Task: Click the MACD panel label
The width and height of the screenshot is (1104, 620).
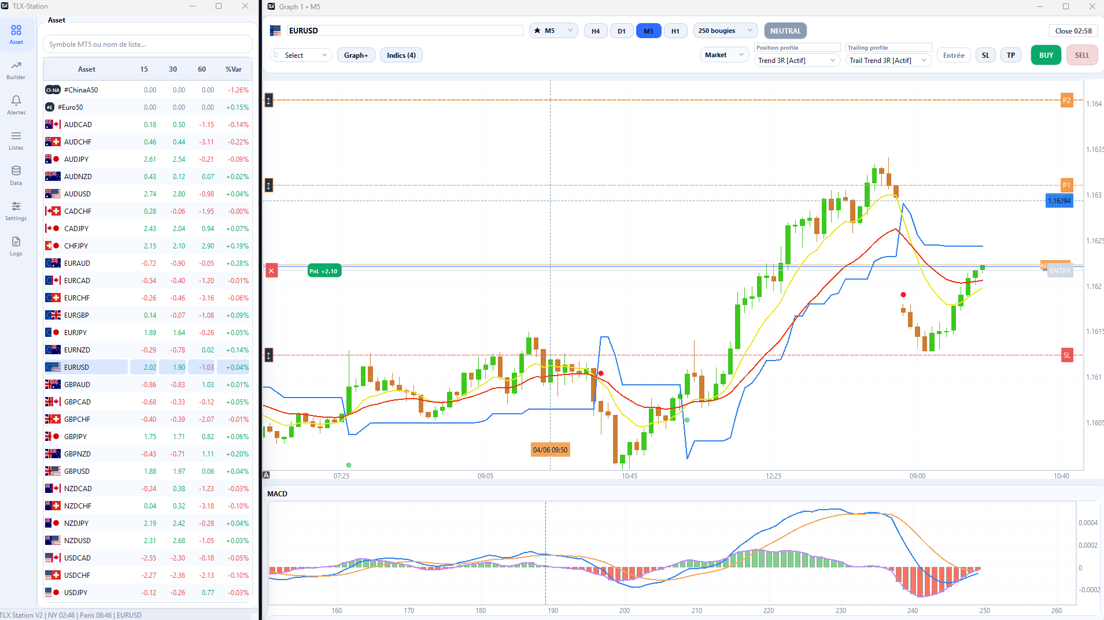Action: (277, 494)
